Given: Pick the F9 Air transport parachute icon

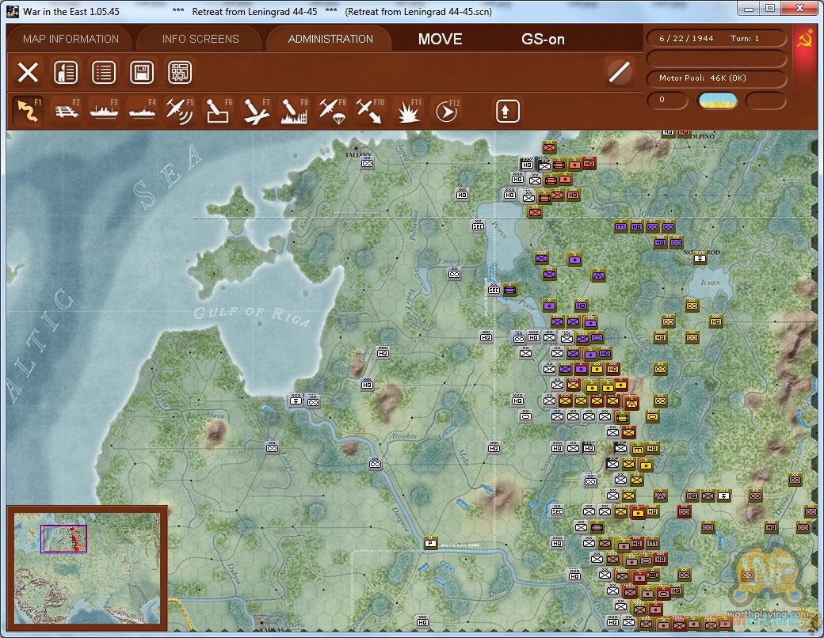Looking at the screenshot, I should (x=331, y=112).
